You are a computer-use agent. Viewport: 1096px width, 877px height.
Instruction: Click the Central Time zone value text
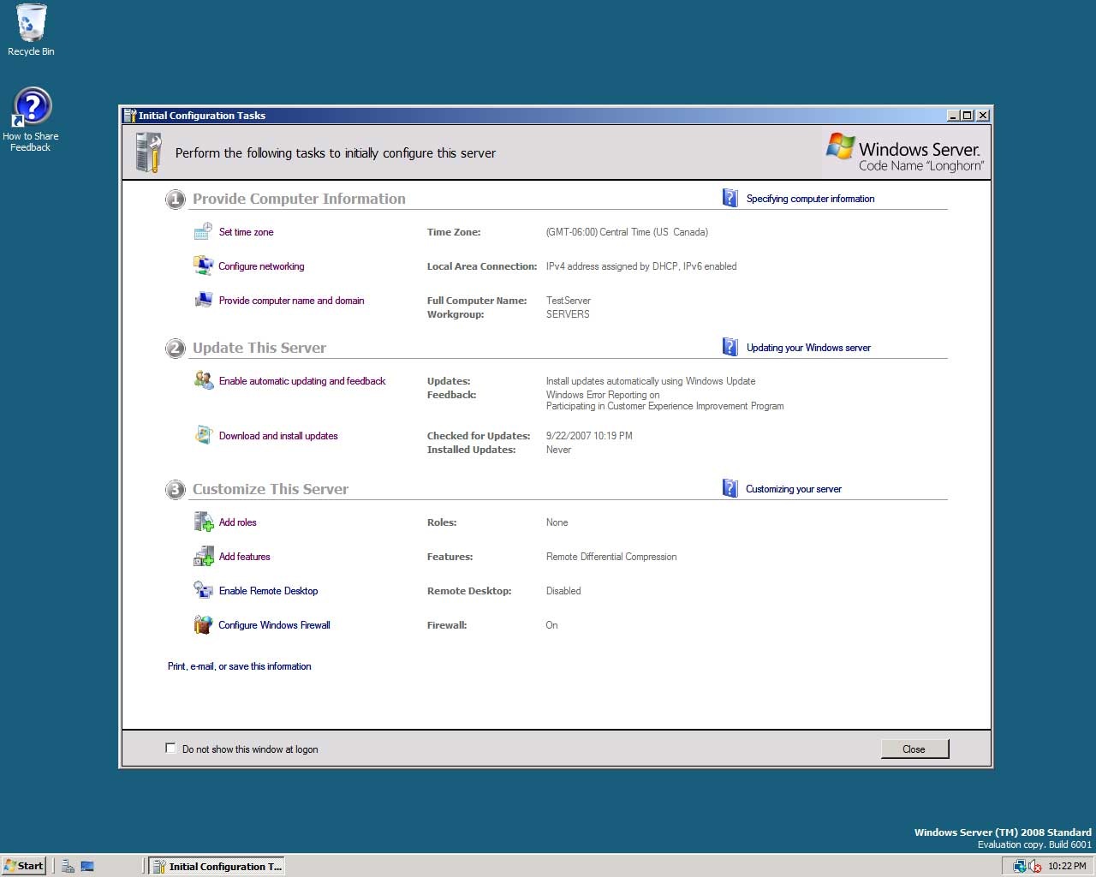coord(627,232)
